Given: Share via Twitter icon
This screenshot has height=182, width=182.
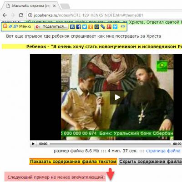Looking at the screenshot, I should point(85,27).
